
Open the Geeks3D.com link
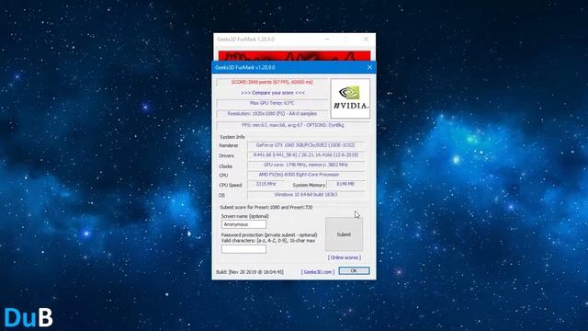(x=318, y=272)
